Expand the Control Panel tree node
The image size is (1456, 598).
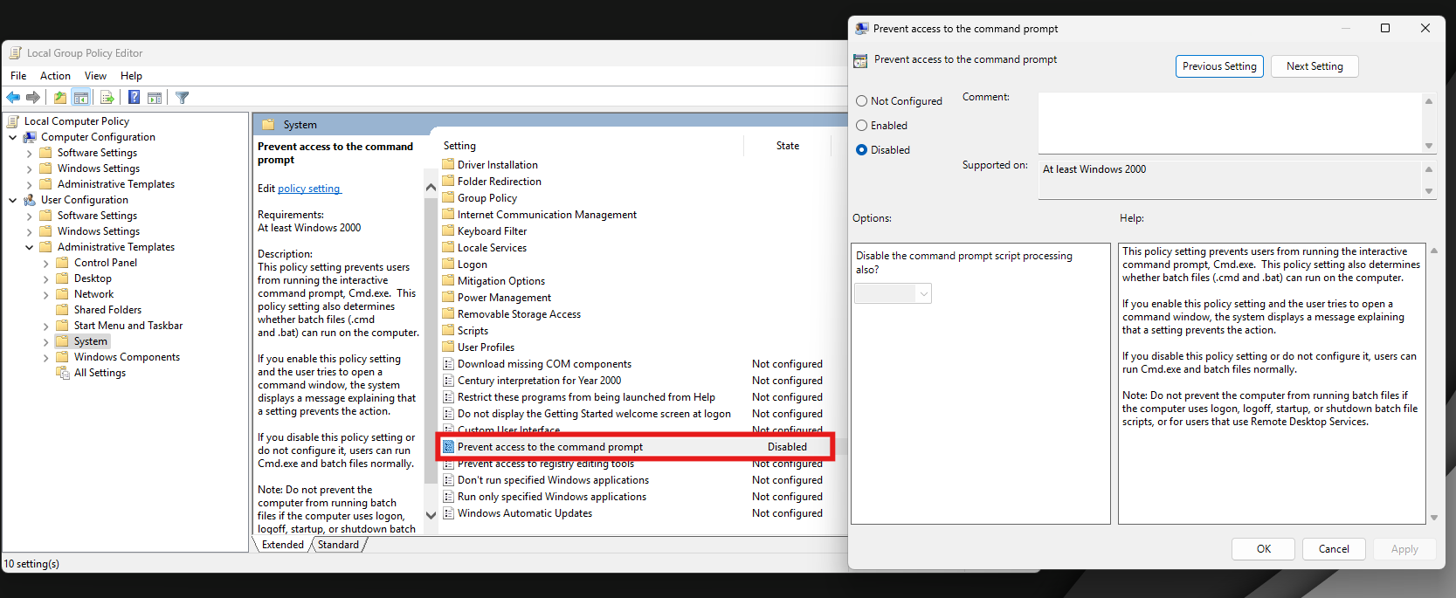click(46, 263)
